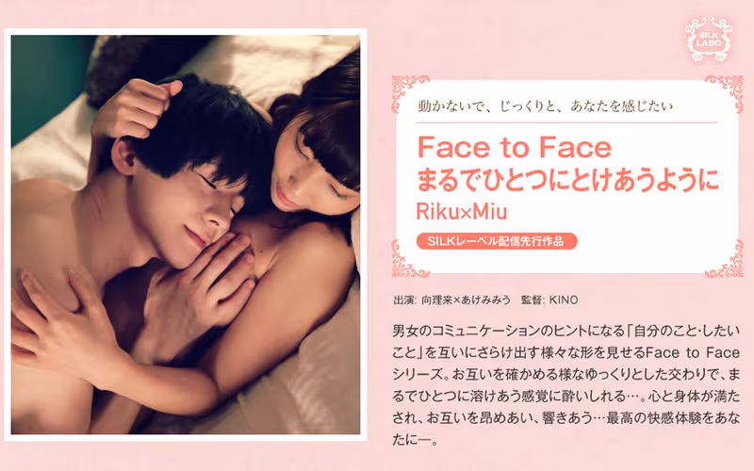Viewport: 754px width, 471px height.
Task: Click the まるでひとつにとけあうように subtitle
Action: click(x=567, y=180)
